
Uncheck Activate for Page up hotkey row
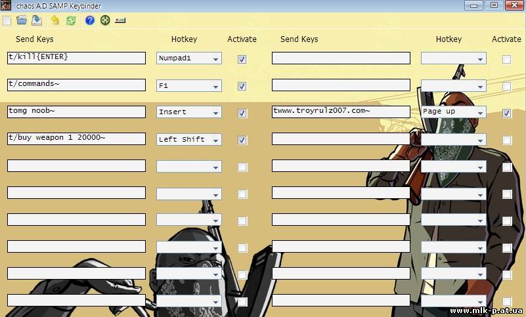coord(506,113)
